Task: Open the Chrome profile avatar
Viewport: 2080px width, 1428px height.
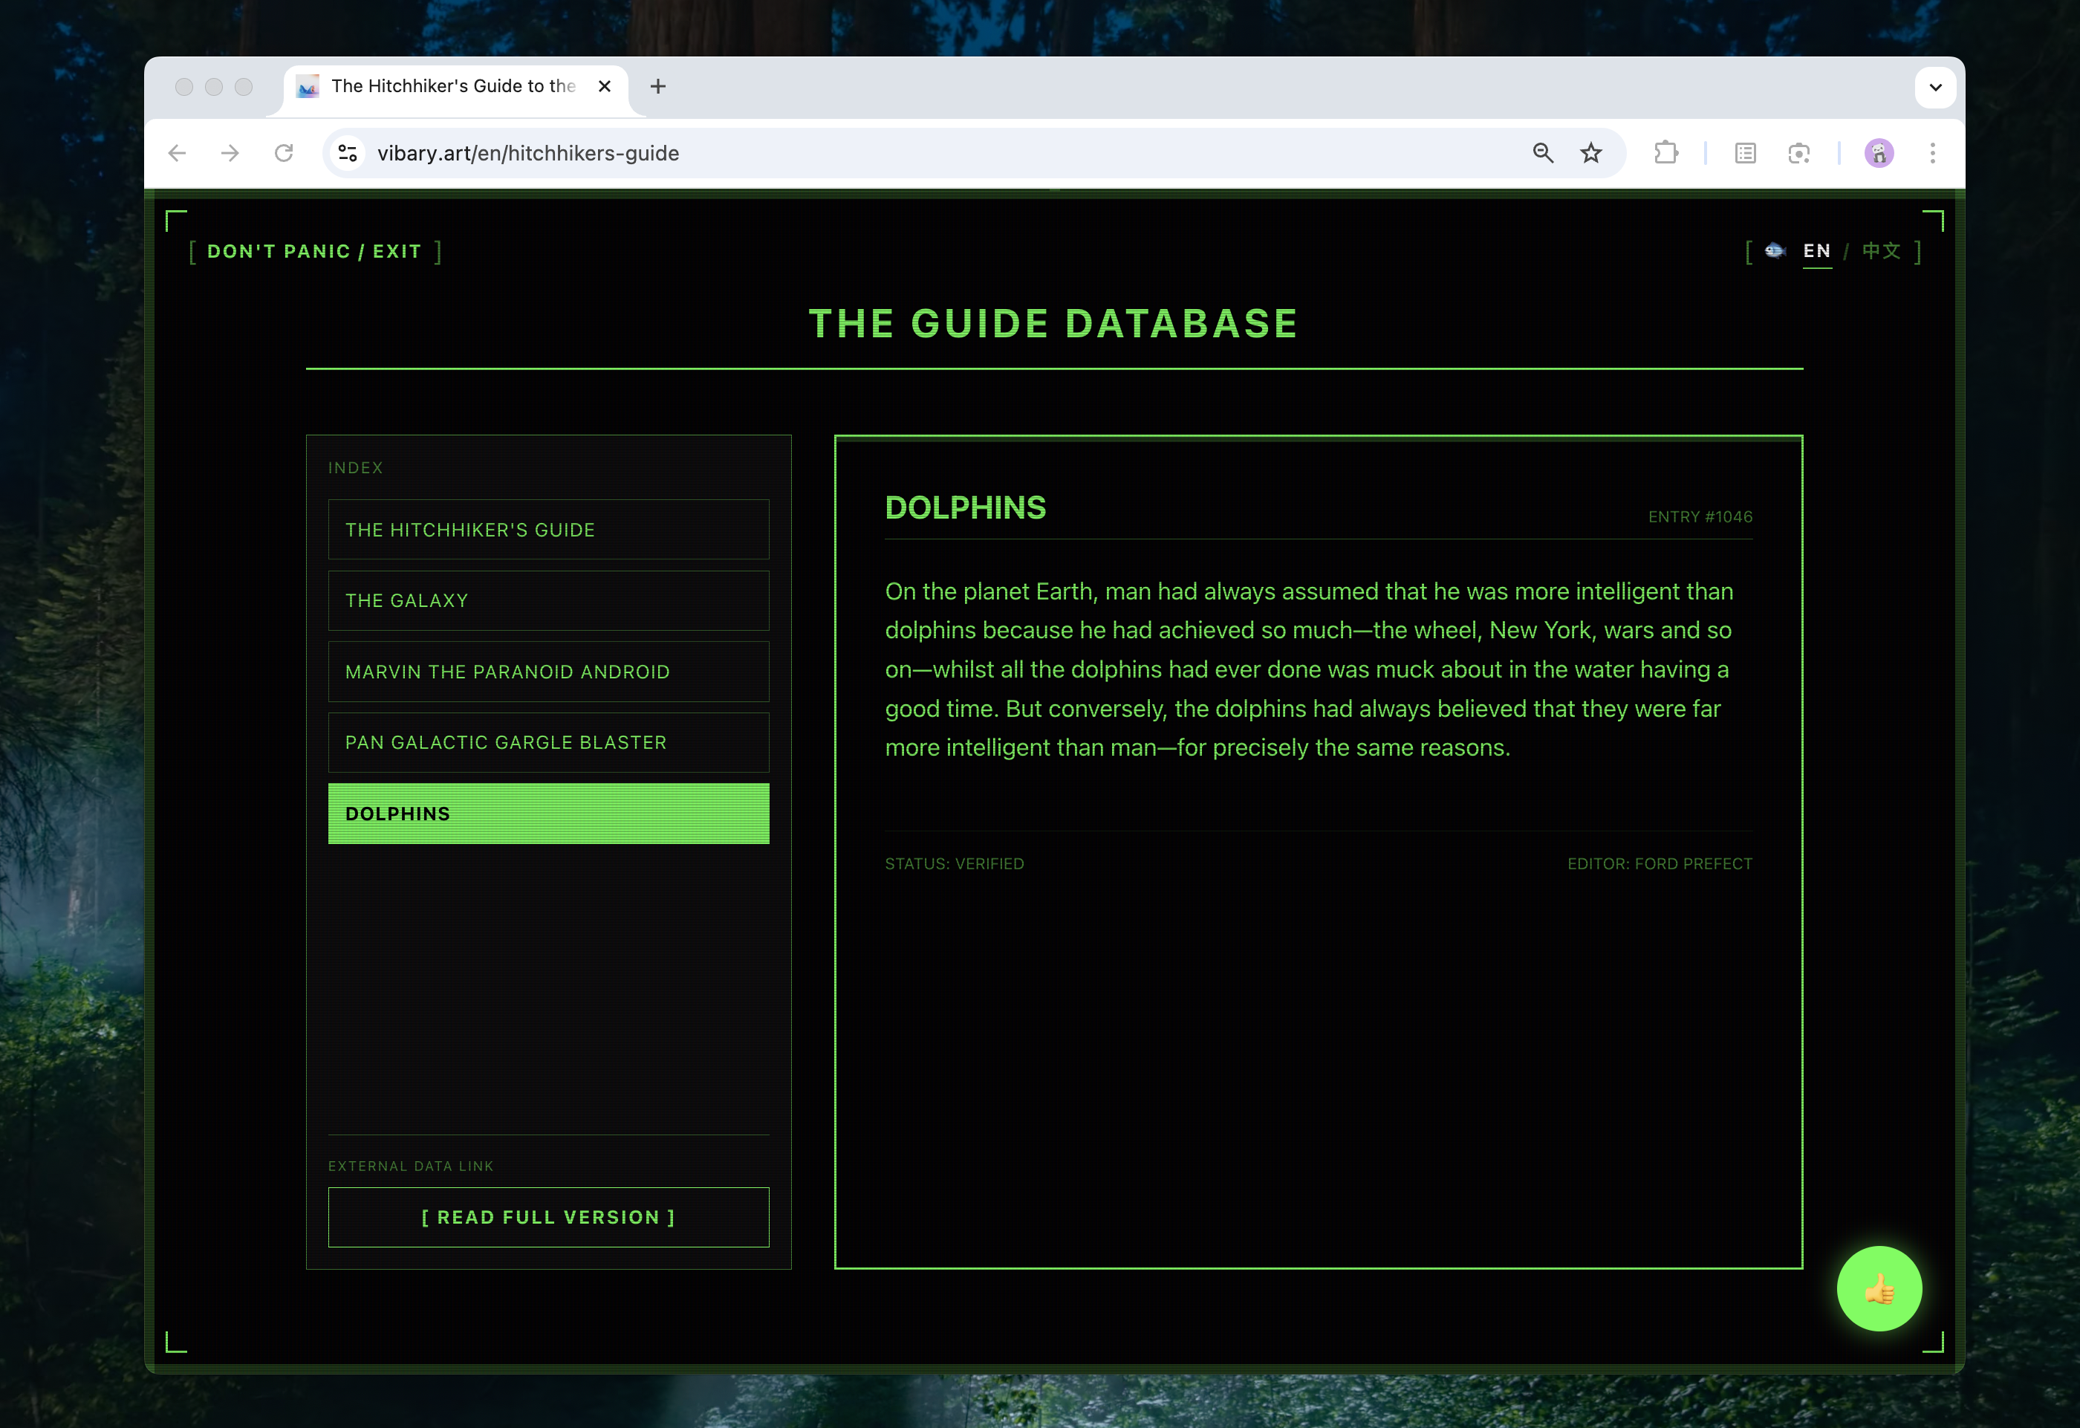Action: tap(1879, 153)
